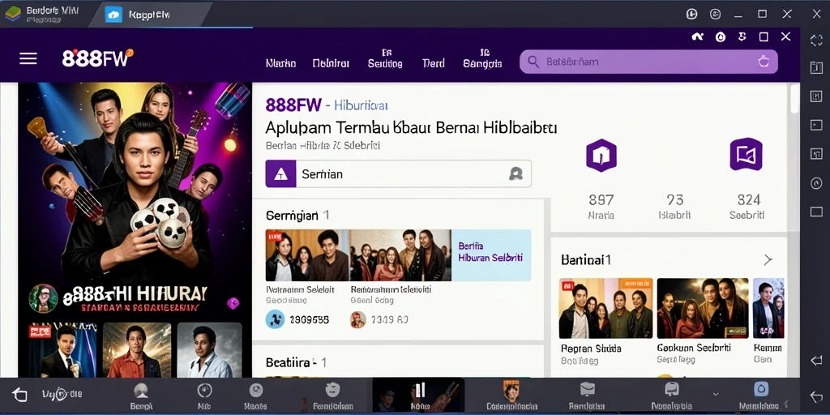Click the pause icon in the bottom bar
Screen dimensions: 830x415
[x=419, y=391]
